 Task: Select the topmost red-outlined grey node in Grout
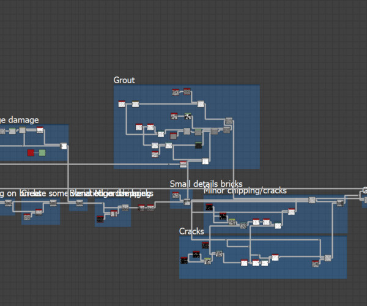(x=187, y=92)
